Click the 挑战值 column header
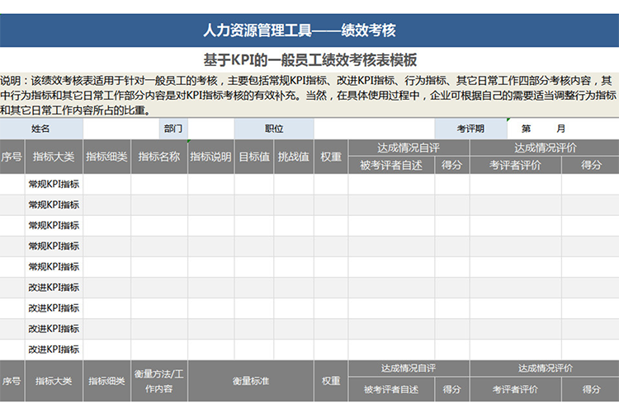The width and height of the screenshot is (619, 413). tap(293, 157)
